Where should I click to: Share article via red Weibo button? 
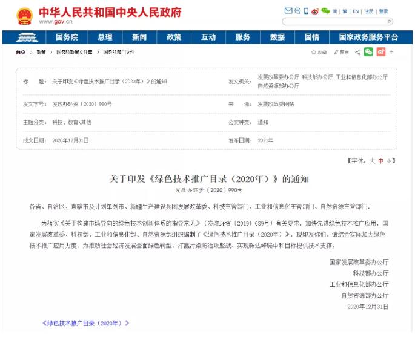[381, 52]
